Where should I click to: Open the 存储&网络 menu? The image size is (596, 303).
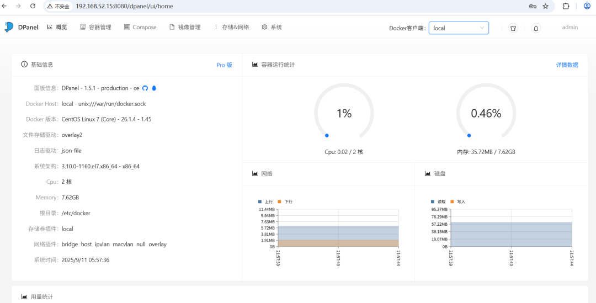click(231, 27)
